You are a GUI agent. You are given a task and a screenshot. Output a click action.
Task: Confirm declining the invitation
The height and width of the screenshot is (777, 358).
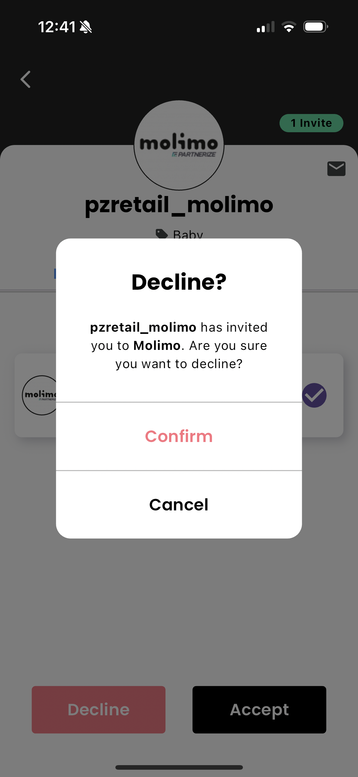pyautogui.click(x=179, y=436)
